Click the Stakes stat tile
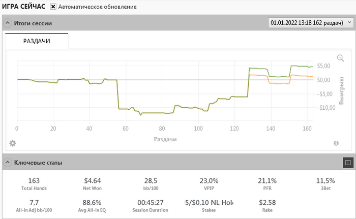 click(x=209, y=205)
